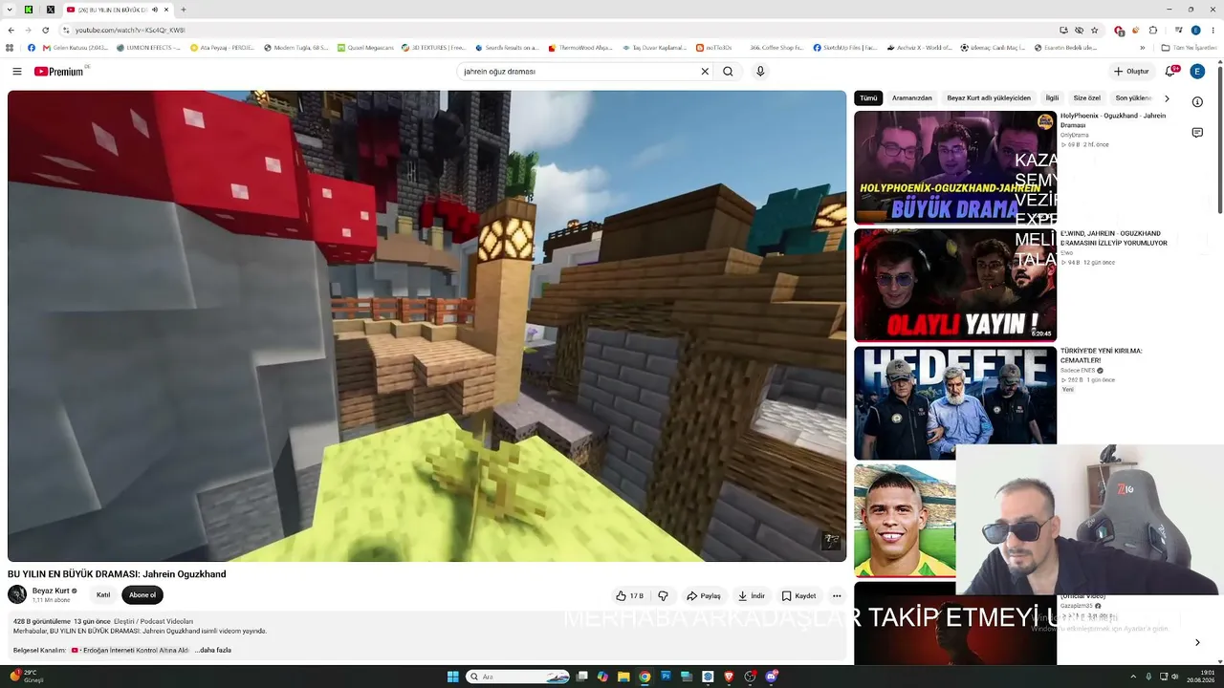Viewport: 1224px width, 688px height.
Task: Open the Olaylı Yayın video thumbnail
Action: click(x=954, y=285)
